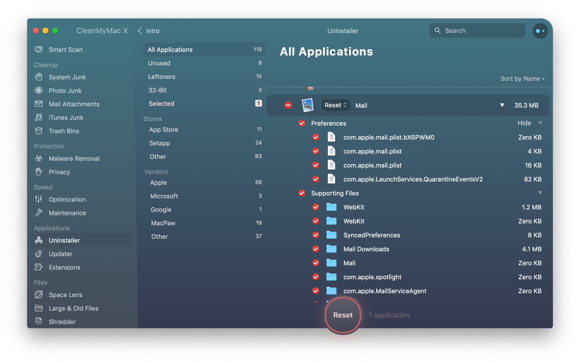Go back to Intro
Viewport: 580px width, 362px height.
click(149, 31)
